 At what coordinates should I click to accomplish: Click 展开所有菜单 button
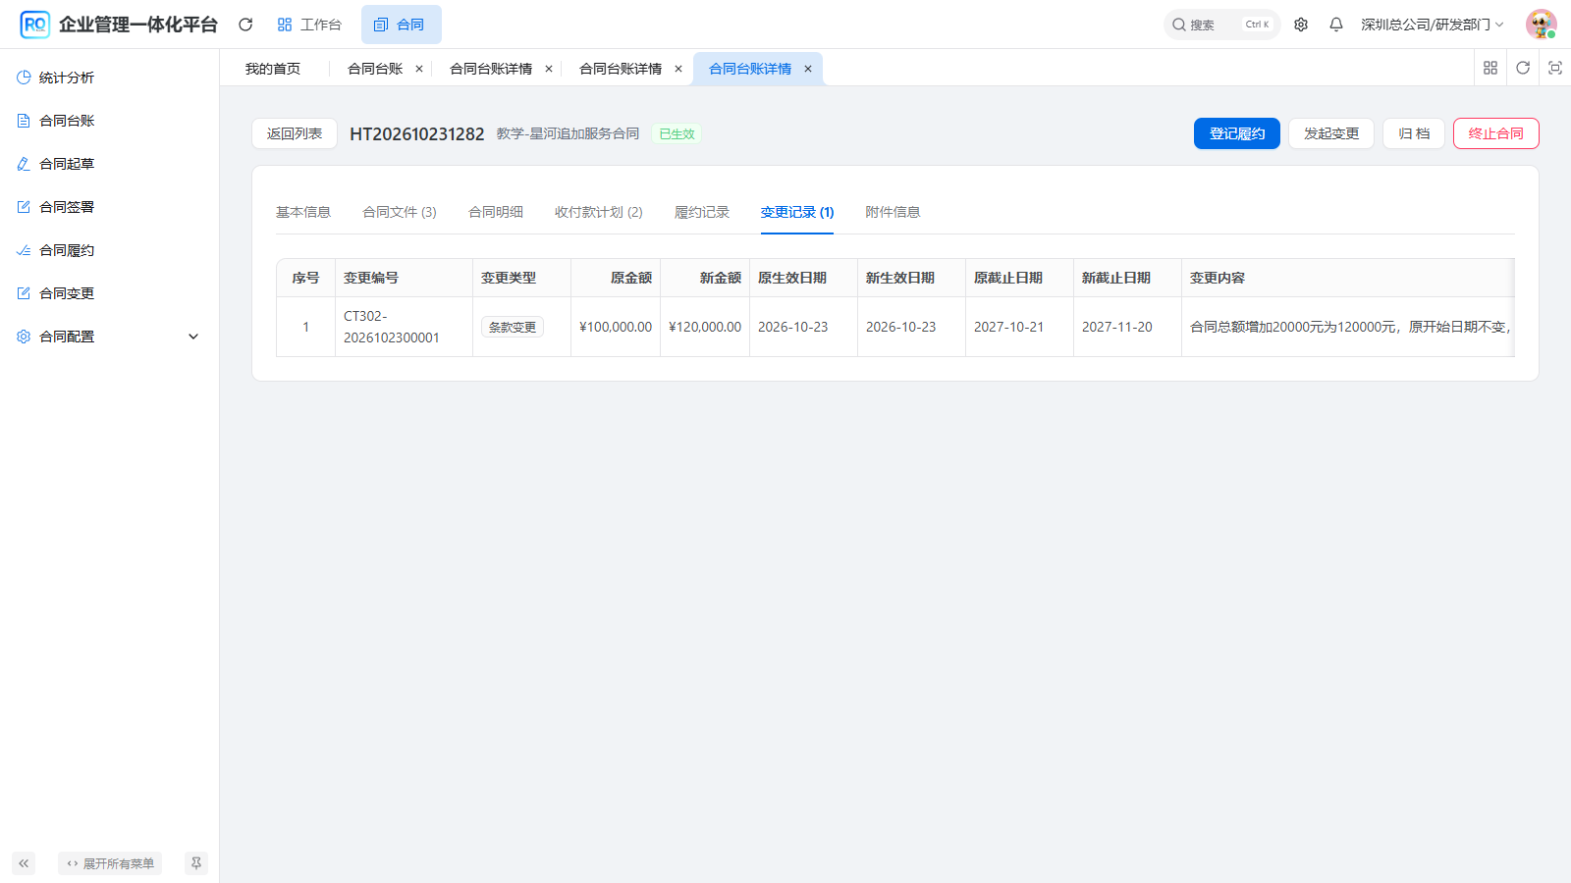click(110, 863)
